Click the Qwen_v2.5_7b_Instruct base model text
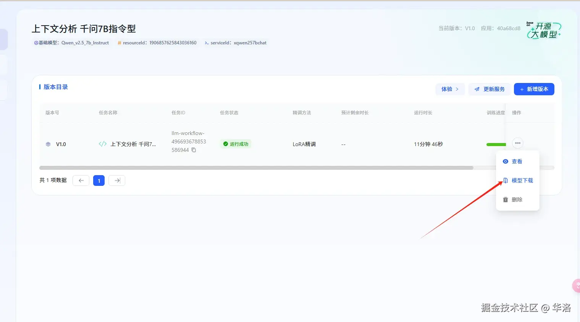This screenshot has width=580, height=322. 85,43
